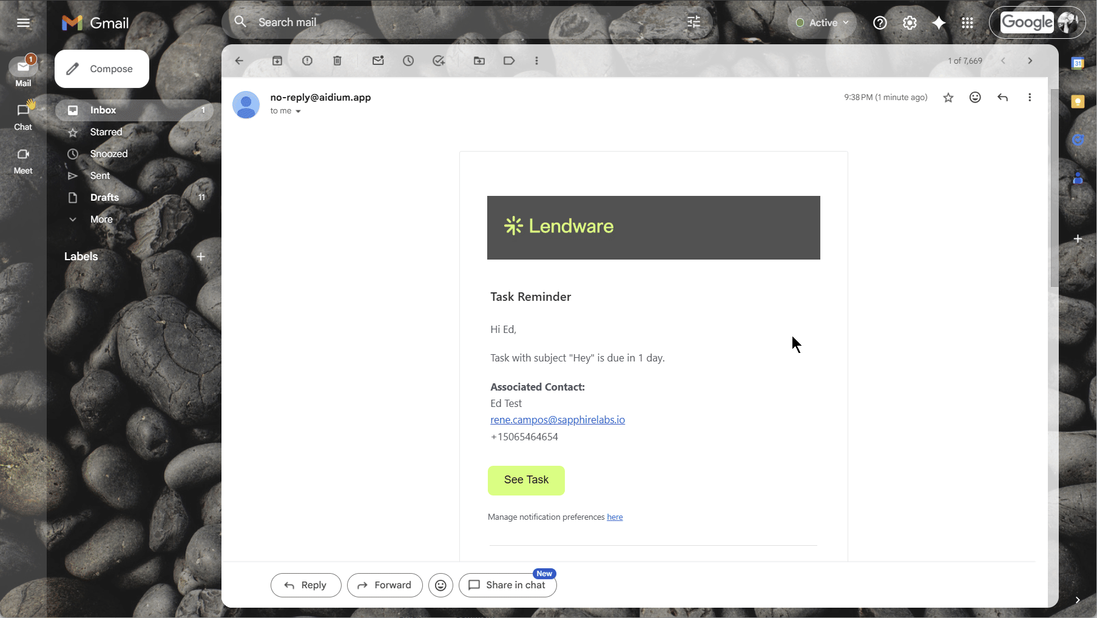Add this email to Tasks
Screen dimensions: 1097x618
click(438, 61)
